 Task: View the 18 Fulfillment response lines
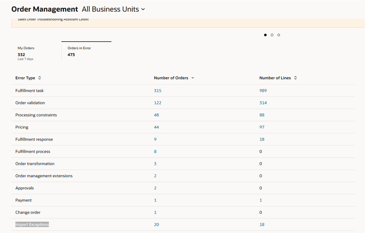262,139
